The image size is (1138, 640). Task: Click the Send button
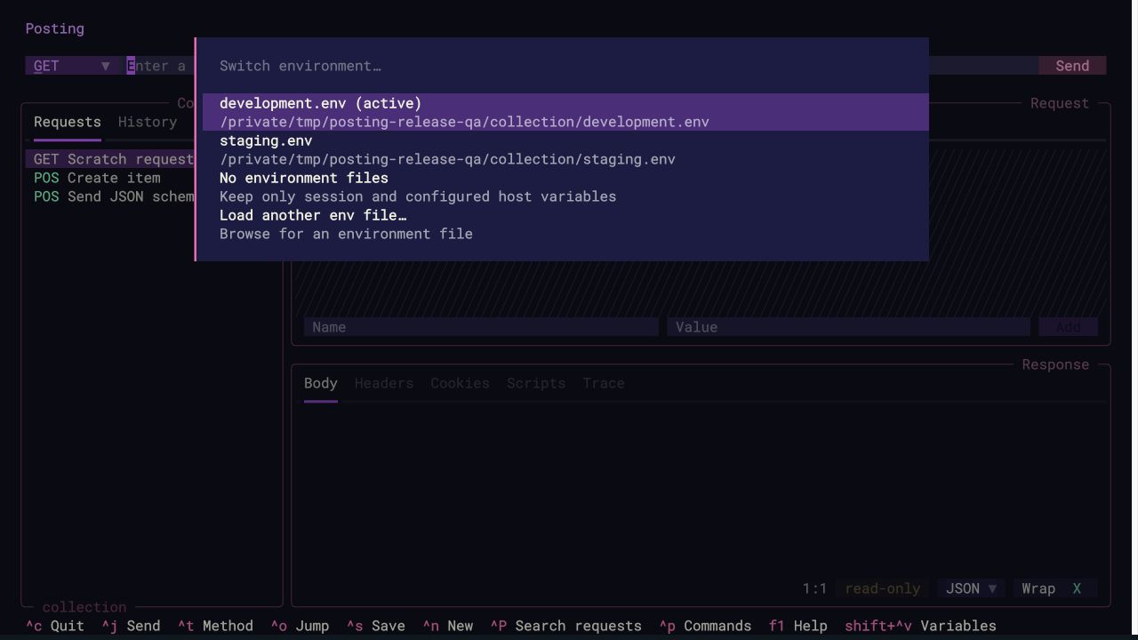click(1072, 66)
